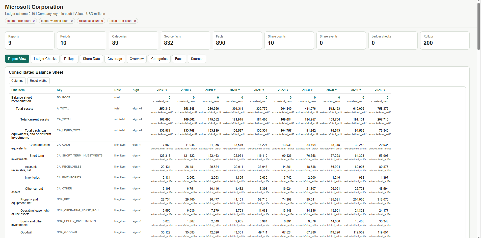
Task: Switch to the Overview tab
Action: click(x=137, y=59)
